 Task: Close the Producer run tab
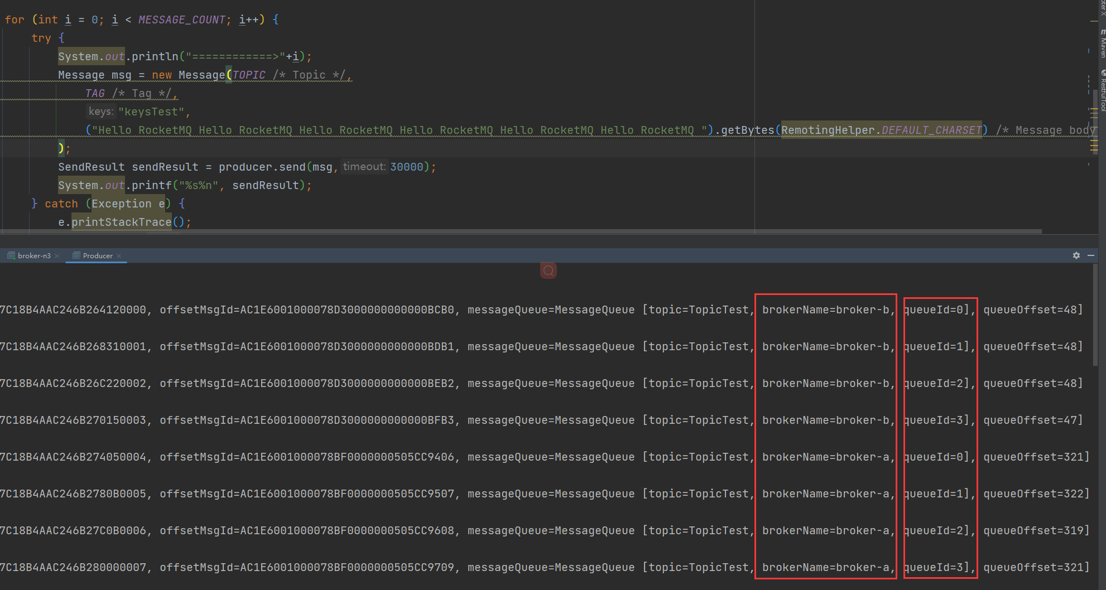tap(119, 256)
